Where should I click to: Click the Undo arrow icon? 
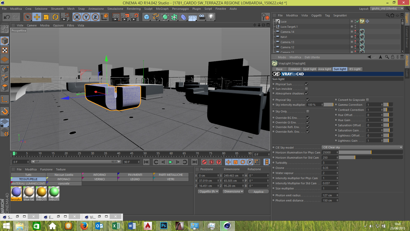(x=7, y=17)
